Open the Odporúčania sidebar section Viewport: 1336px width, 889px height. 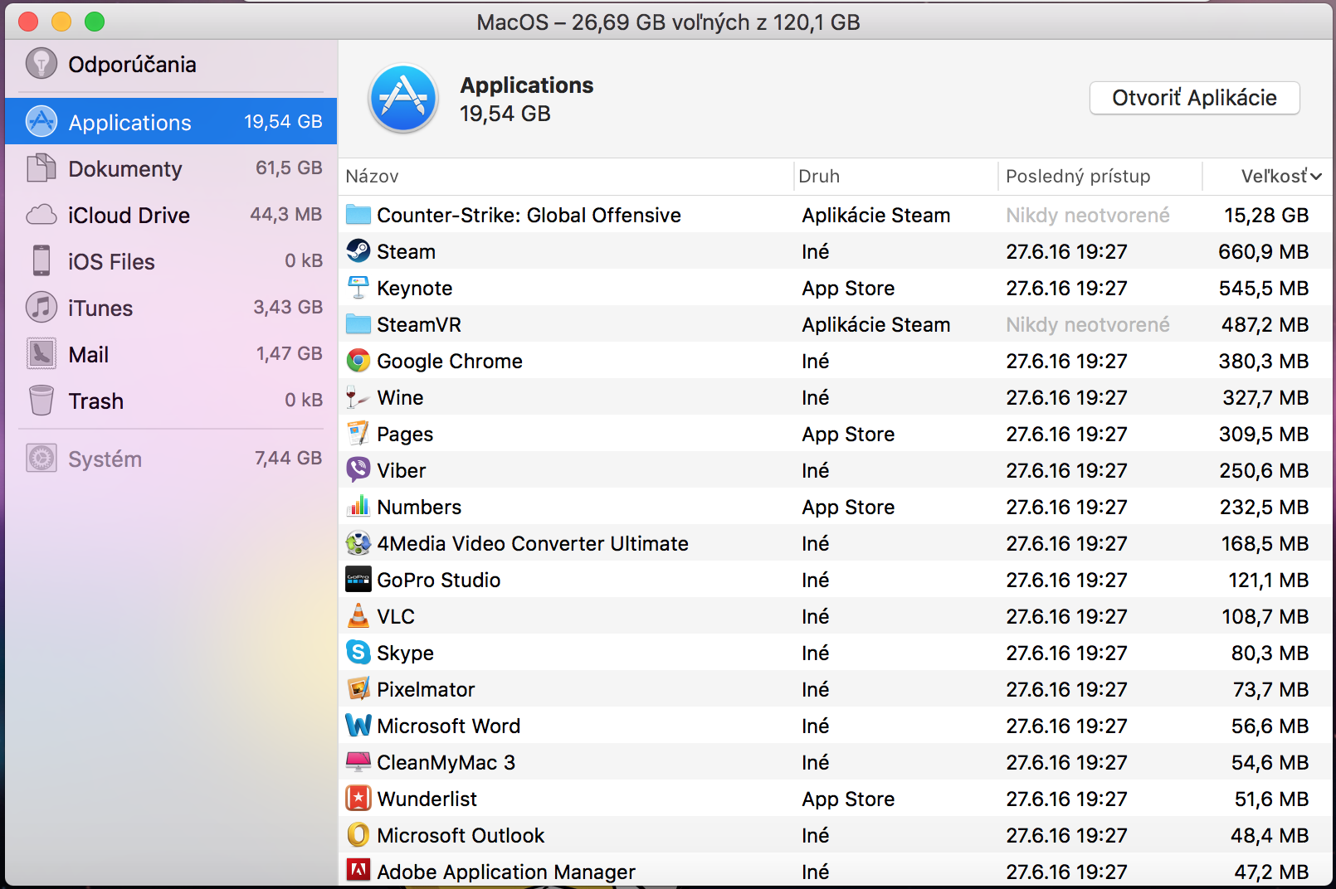tap(171, 64)
